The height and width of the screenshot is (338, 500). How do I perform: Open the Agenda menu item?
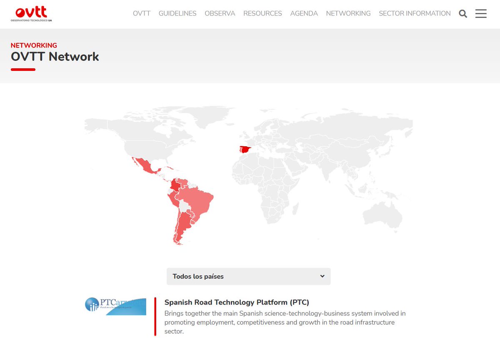point(304,13)
